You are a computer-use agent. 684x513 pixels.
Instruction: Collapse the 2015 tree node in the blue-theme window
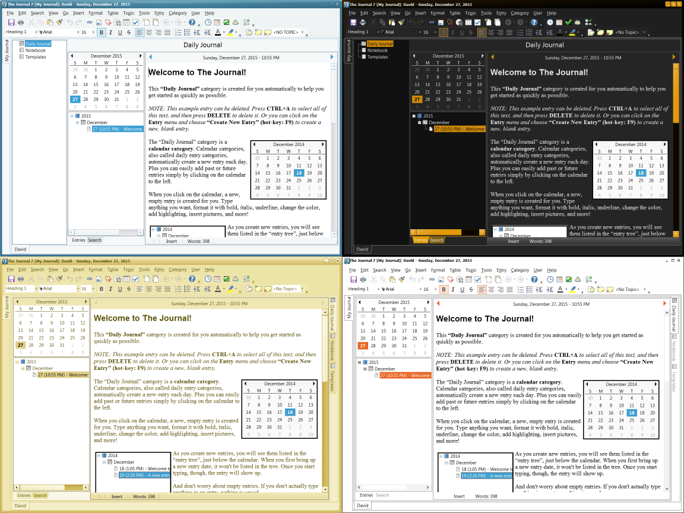[71, 116]
